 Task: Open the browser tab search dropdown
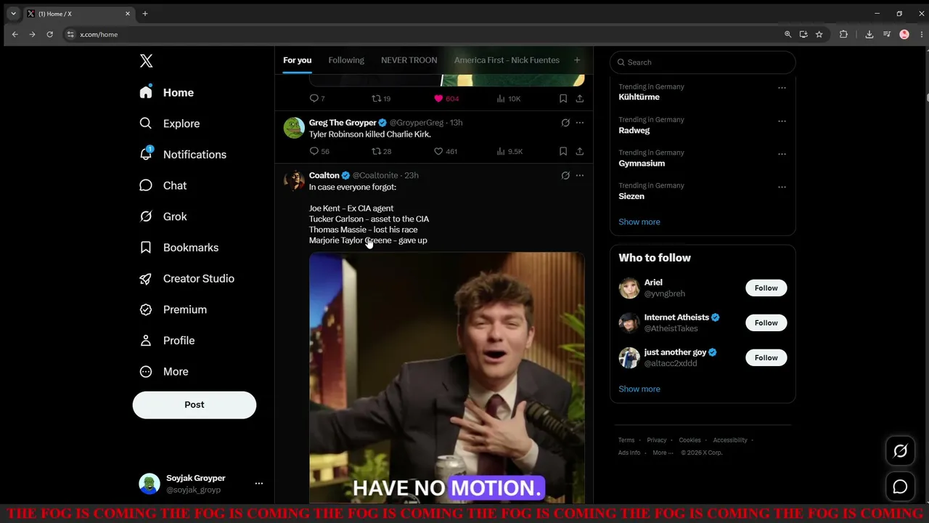pyautogui.click(x=13, y=14)
